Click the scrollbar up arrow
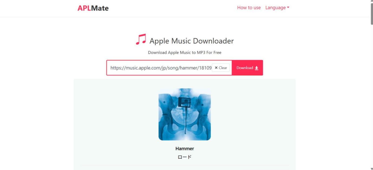 tap(371, 1)
